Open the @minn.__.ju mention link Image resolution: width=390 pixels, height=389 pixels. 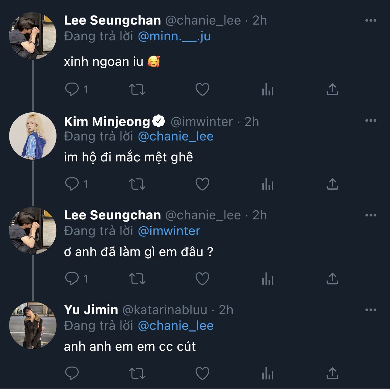(x=174, y=36)
